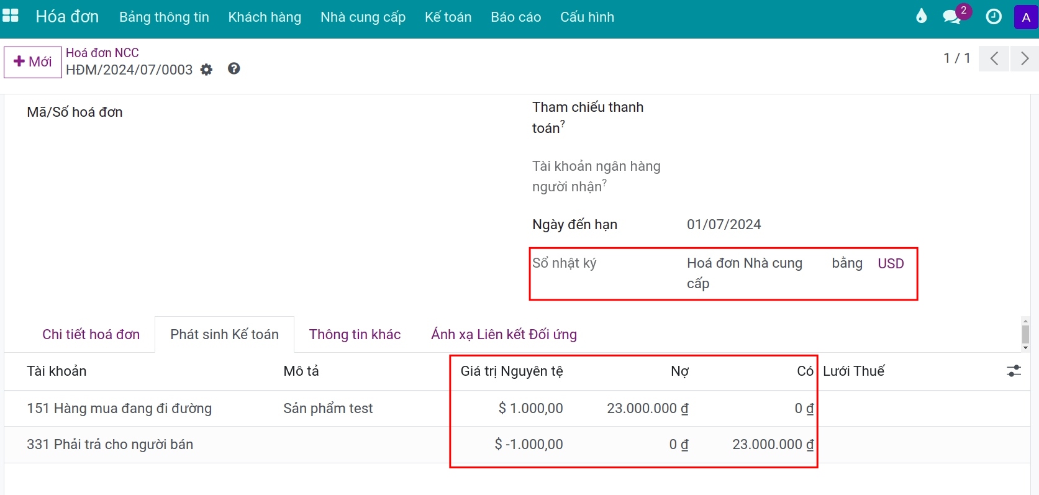Open column settings adjust icon

[1014, 371]
